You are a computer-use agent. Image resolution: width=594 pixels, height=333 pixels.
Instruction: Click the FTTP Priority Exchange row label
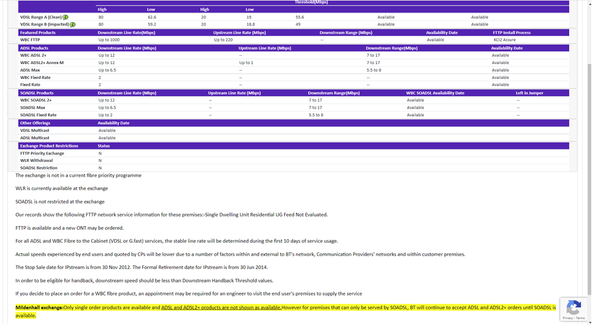[42, 153]
